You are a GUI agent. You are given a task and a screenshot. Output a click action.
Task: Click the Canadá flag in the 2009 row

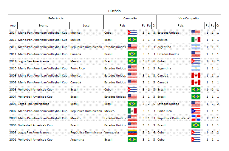pyautogui.click(x=196, y=75)
